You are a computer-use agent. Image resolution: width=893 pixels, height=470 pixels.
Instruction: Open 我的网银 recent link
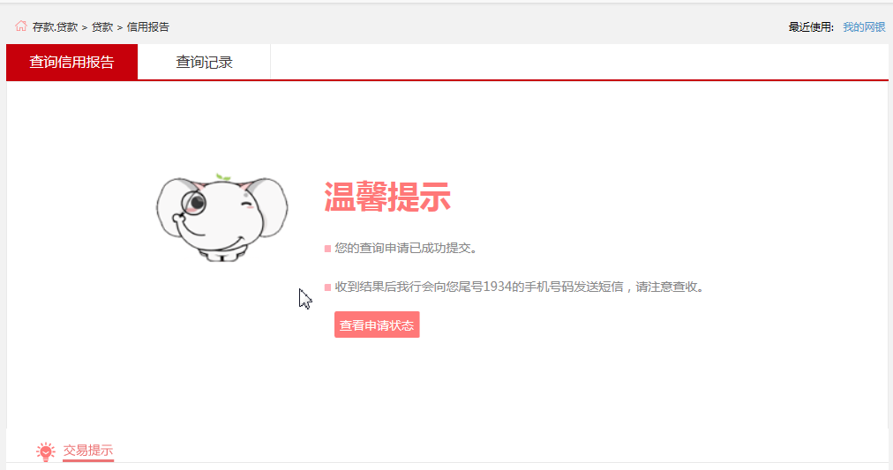pyautogui.click(x=864, y=26)
